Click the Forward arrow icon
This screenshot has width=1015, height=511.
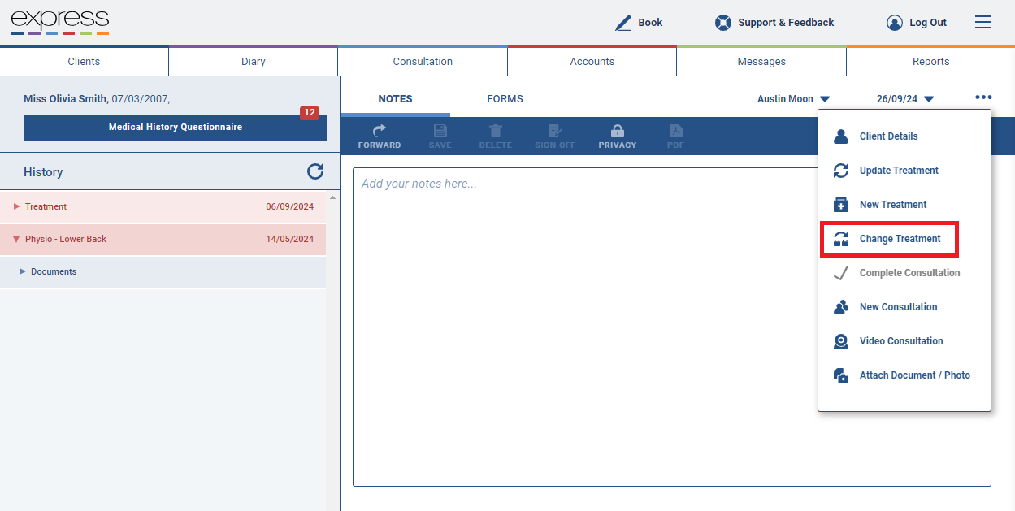click(x=380, y=131)
